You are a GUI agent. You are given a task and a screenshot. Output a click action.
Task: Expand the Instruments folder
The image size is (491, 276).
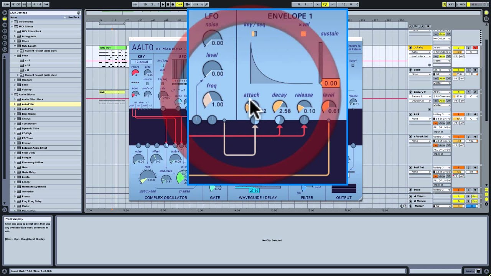[x=12, y=21]
